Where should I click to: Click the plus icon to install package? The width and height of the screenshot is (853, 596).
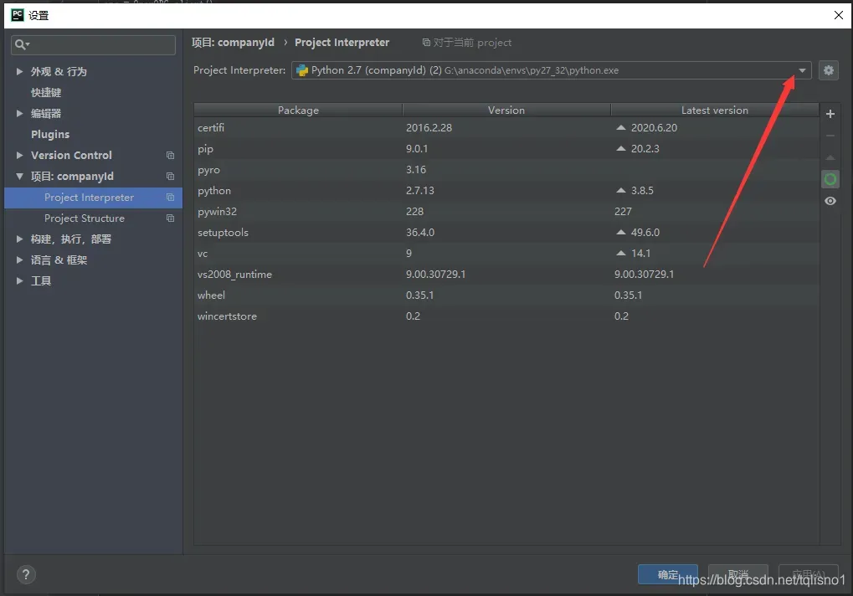(x=830, y=114)
